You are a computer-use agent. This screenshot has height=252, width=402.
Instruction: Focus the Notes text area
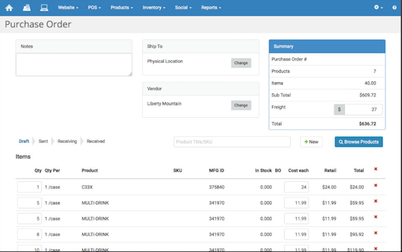pos(74,64)
